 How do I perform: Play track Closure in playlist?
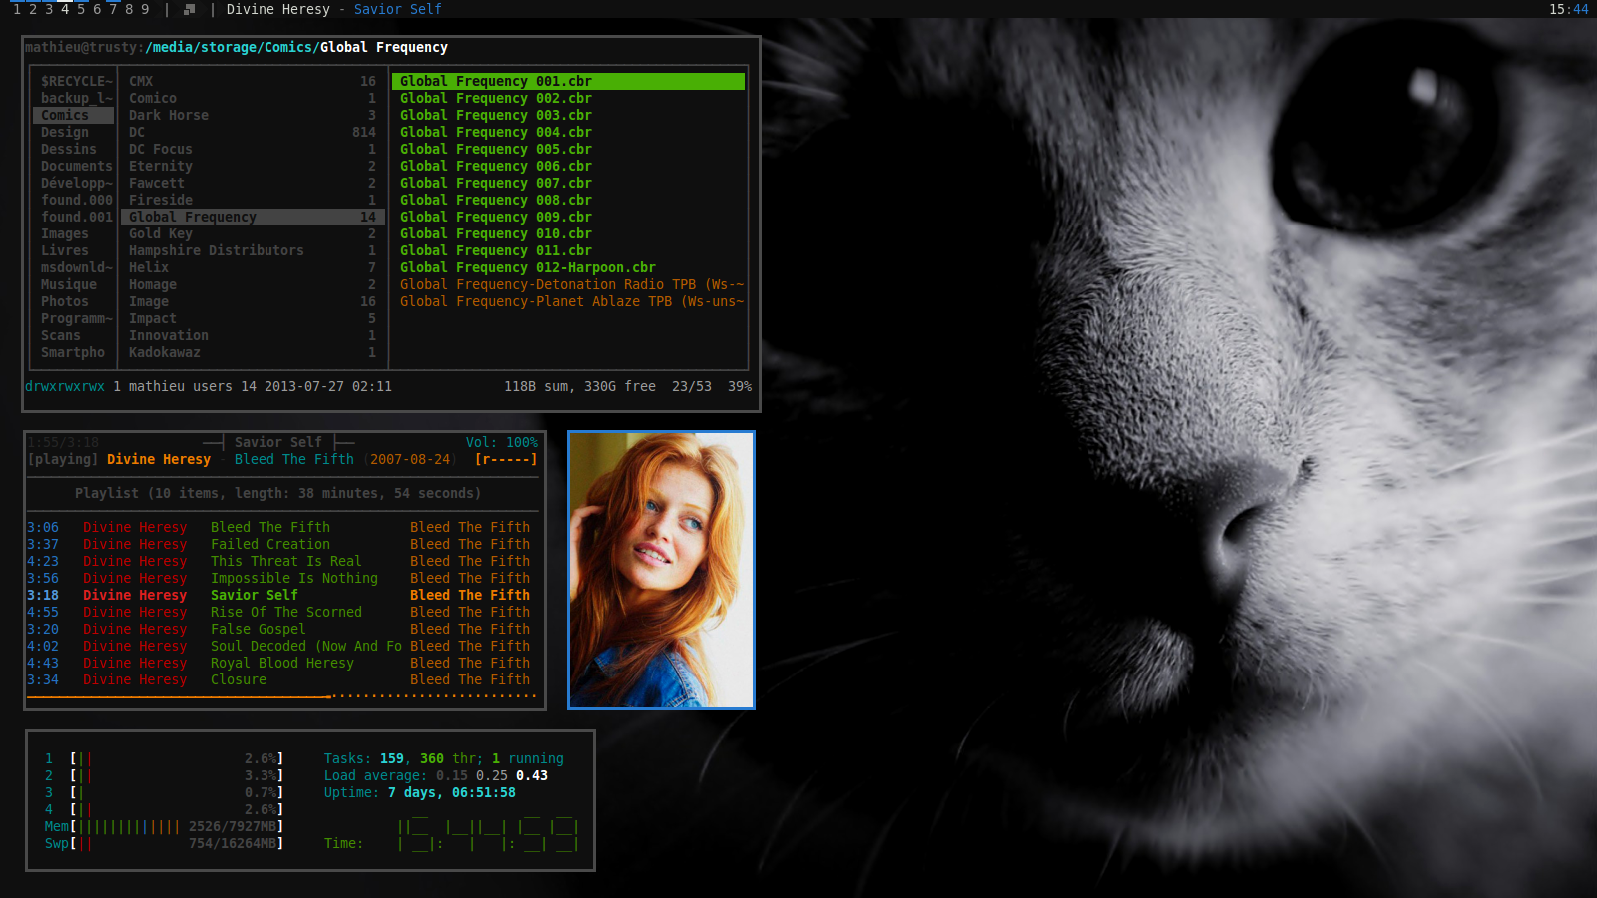279,679
